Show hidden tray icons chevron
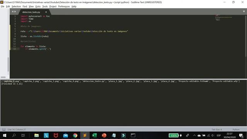The image size is (247, 139). coord(195,136)
